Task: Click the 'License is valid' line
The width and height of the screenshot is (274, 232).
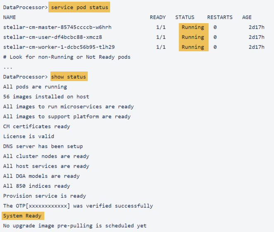Action: click(x=29, y=136)
